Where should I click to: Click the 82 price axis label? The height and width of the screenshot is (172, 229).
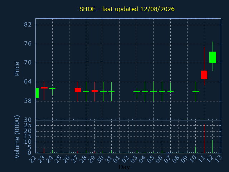(x=28, y=25)
